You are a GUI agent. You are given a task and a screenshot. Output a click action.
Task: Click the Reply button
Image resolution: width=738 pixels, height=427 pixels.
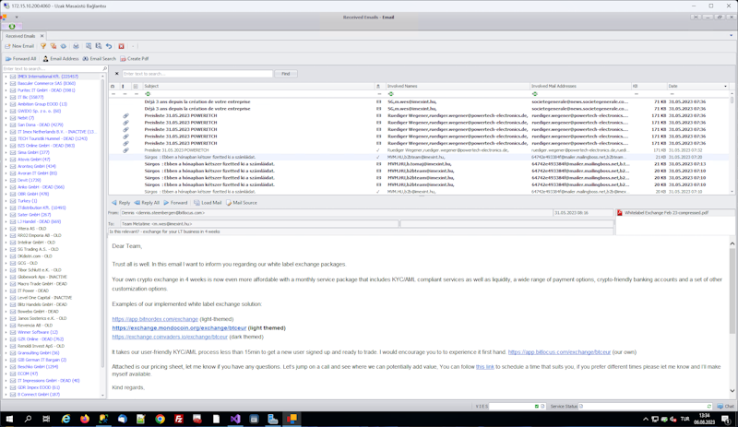[121, 203]
